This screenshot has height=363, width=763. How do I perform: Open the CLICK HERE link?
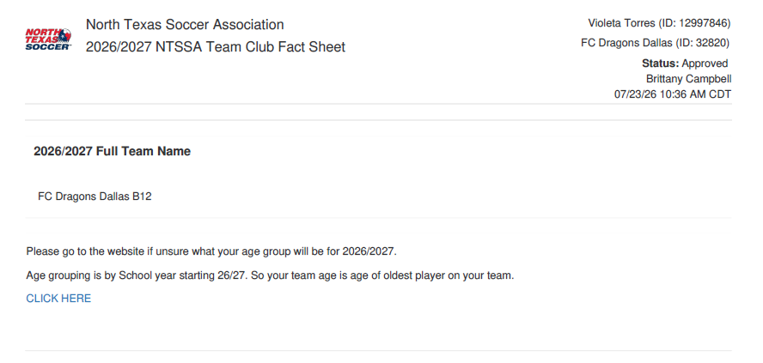[x=58, y=299]
